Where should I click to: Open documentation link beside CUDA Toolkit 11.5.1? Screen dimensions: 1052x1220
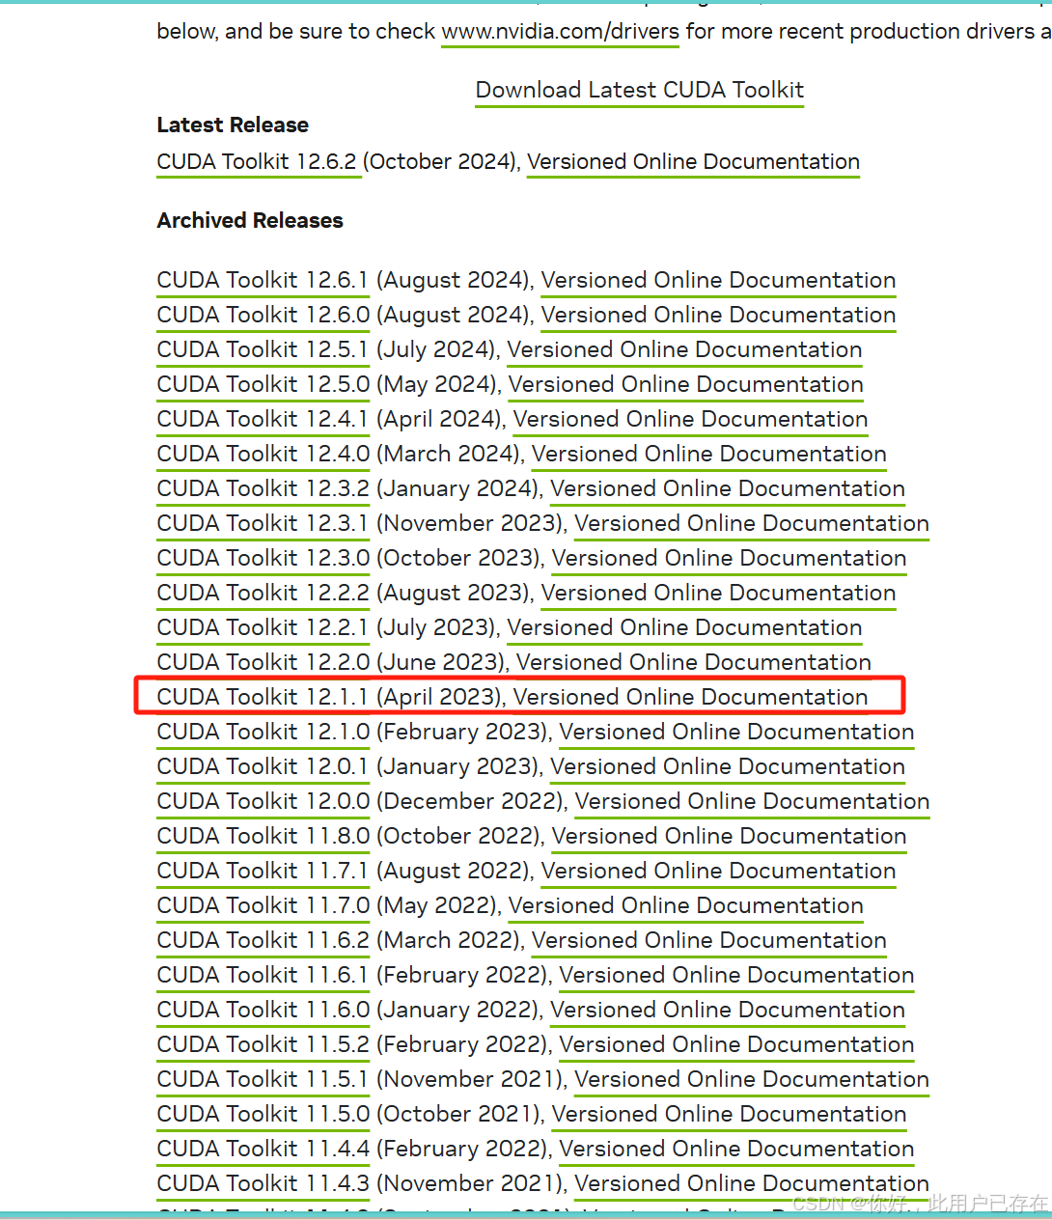(752, 1079)
